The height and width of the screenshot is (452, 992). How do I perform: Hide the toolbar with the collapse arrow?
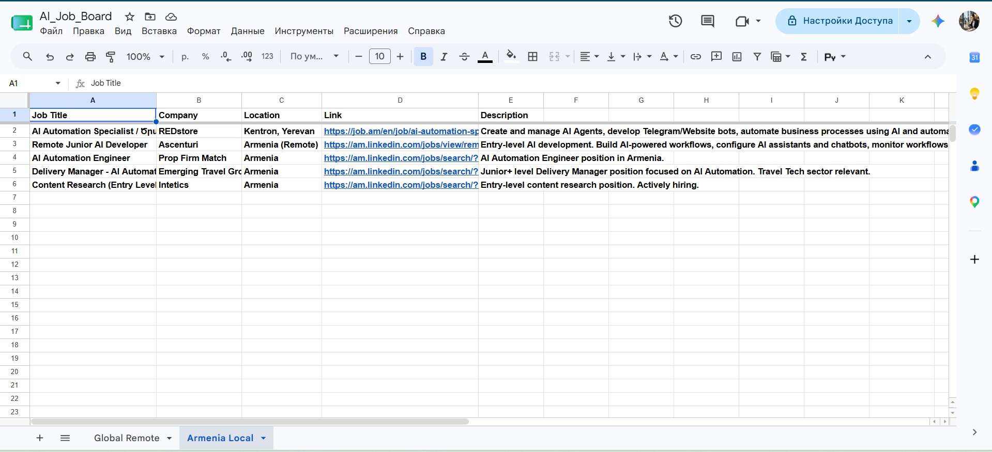[928, 57]
